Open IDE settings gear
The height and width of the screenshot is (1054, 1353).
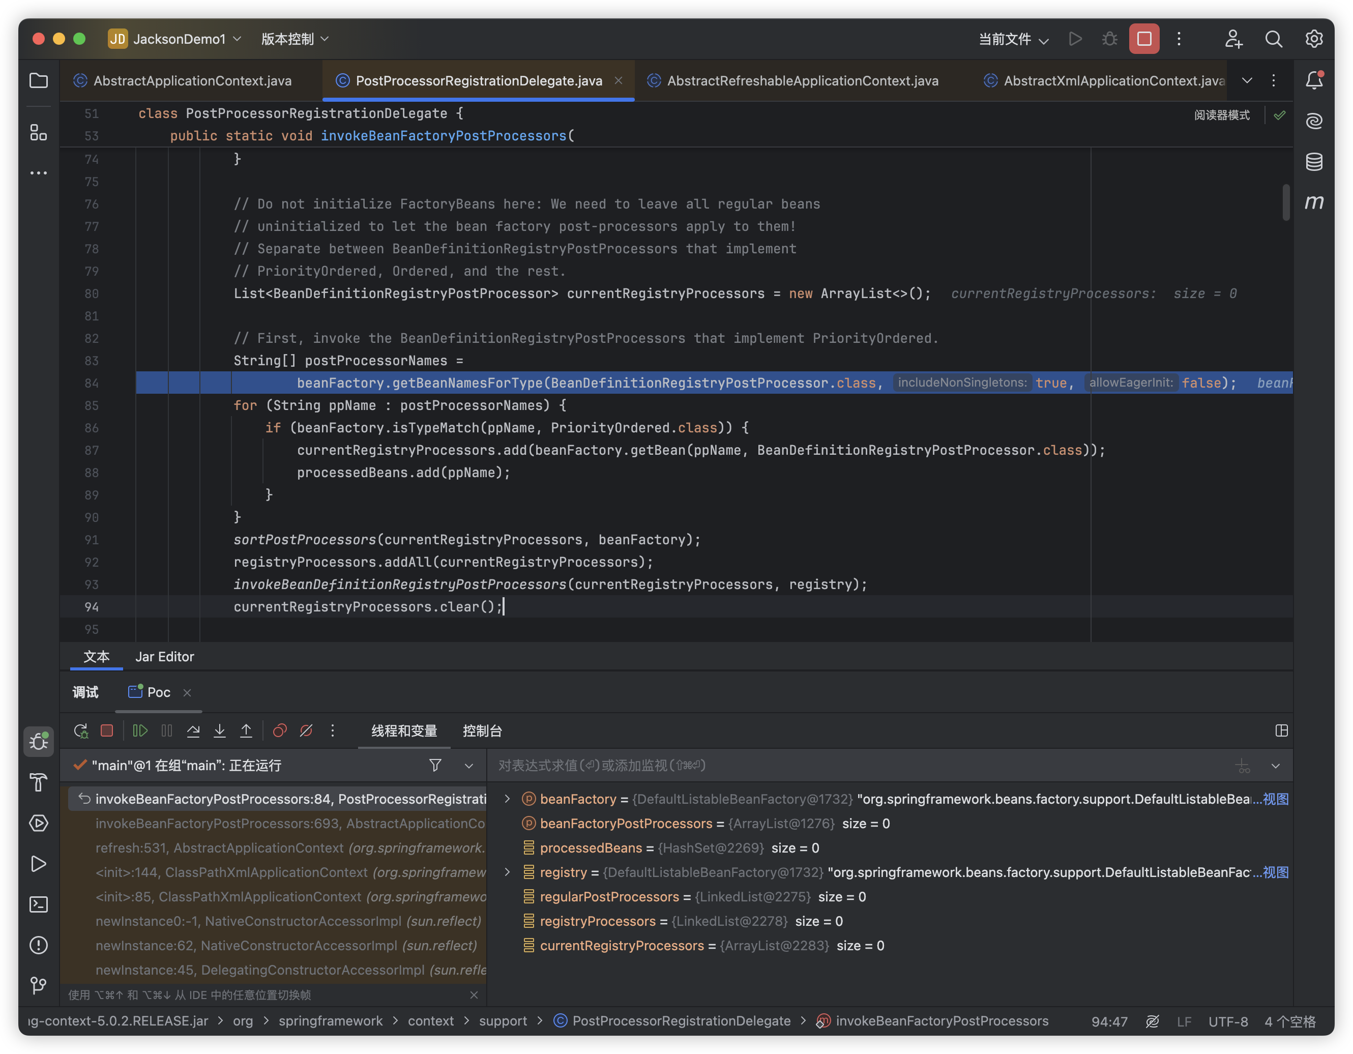coord(1314,39)
